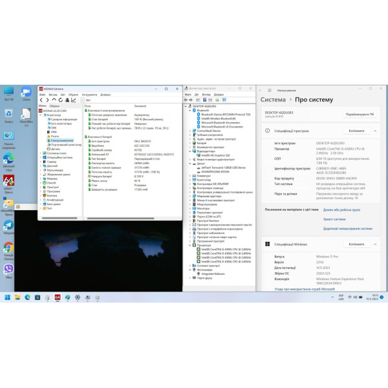Click Settings gear icon in taskbar
Image resolution: width=388 pixels, height=388 pixels.
pos(78,297)
